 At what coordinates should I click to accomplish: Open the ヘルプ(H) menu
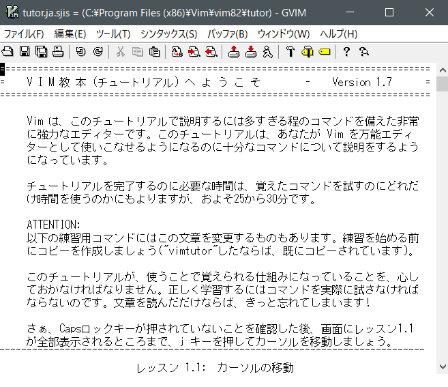(x=339, y=34)
